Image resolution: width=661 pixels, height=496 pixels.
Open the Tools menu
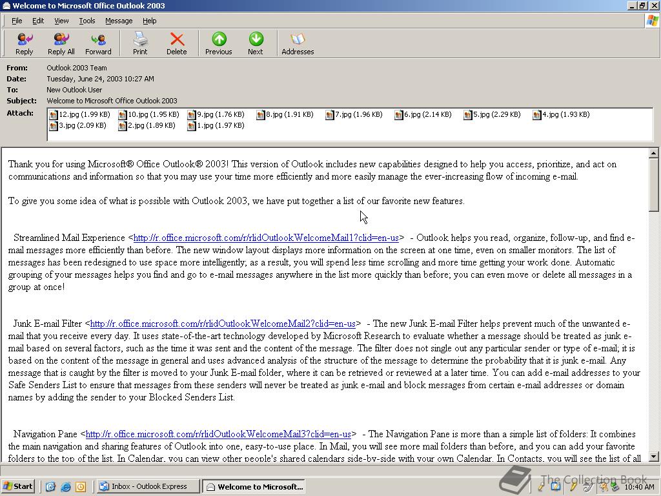pos(87,21)
